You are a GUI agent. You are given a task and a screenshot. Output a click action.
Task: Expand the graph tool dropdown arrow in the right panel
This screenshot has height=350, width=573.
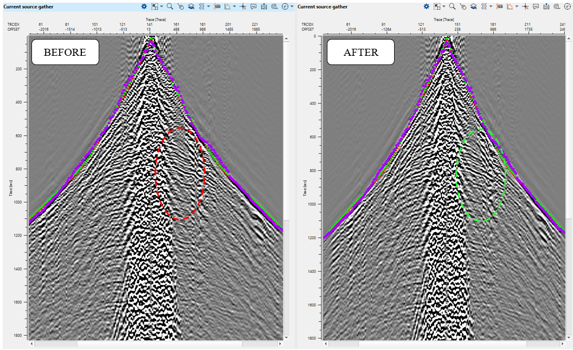coord(517,7)
